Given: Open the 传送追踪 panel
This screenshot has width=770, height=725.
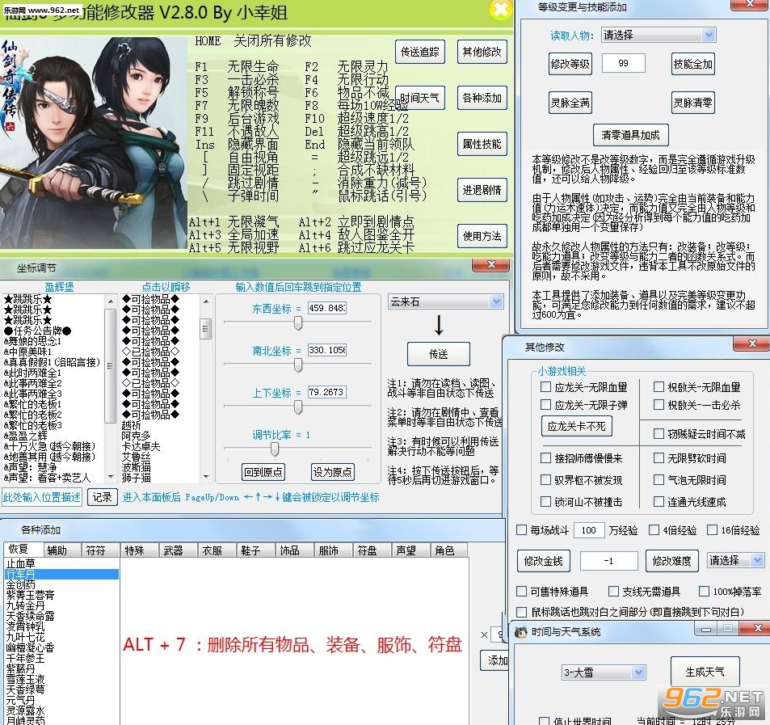Looking at the screenshot, I should click(x=420, y=52).
